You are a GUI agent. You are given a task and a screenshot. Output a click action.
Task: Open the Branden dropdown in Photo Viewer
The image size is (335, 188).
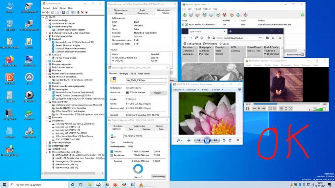point(217,89)
